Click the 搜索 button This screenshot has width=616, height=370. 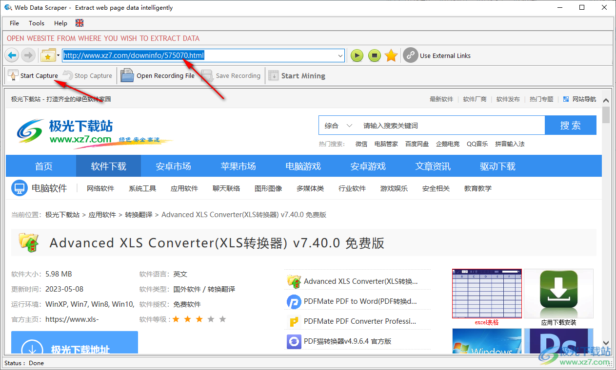pos(571,125)
